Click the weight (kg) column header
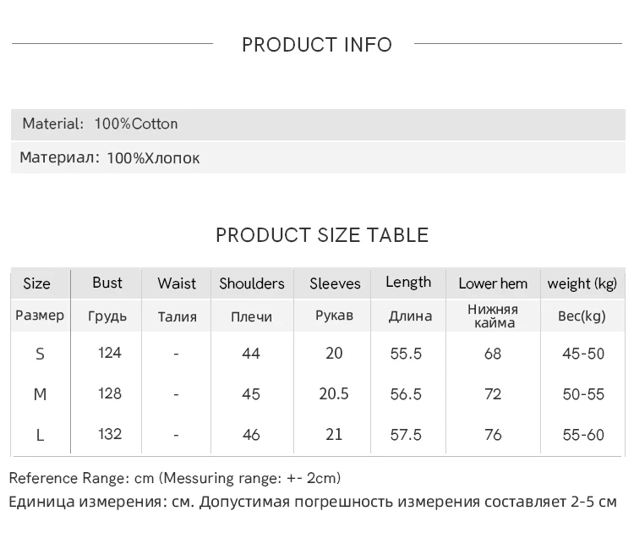This screenshot has width=634, height=533. click(582, 283)
